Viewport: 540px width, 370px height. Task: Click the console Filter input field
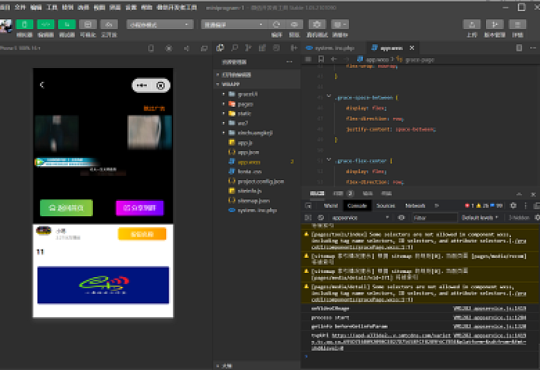[434, 217]
